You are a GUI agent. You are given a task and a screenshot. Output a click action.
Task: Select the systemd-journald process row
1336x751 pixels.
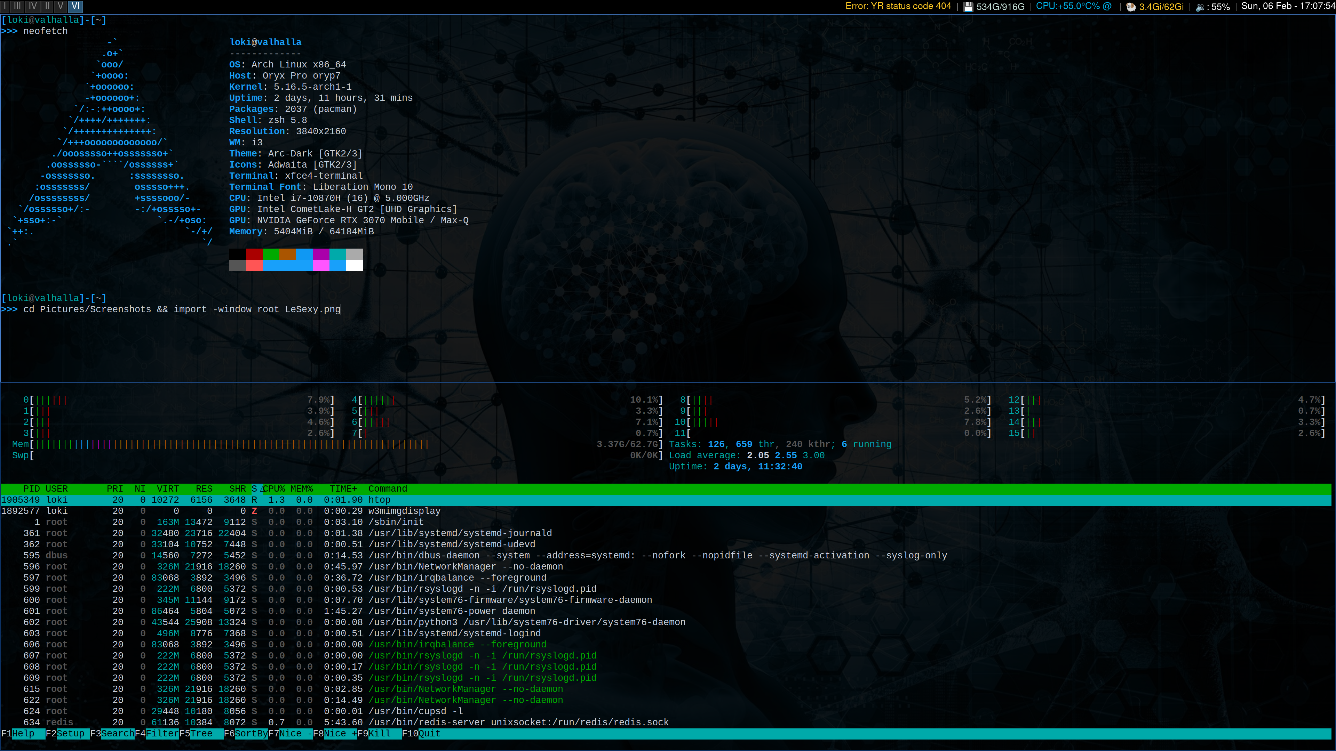click(666, 533)
